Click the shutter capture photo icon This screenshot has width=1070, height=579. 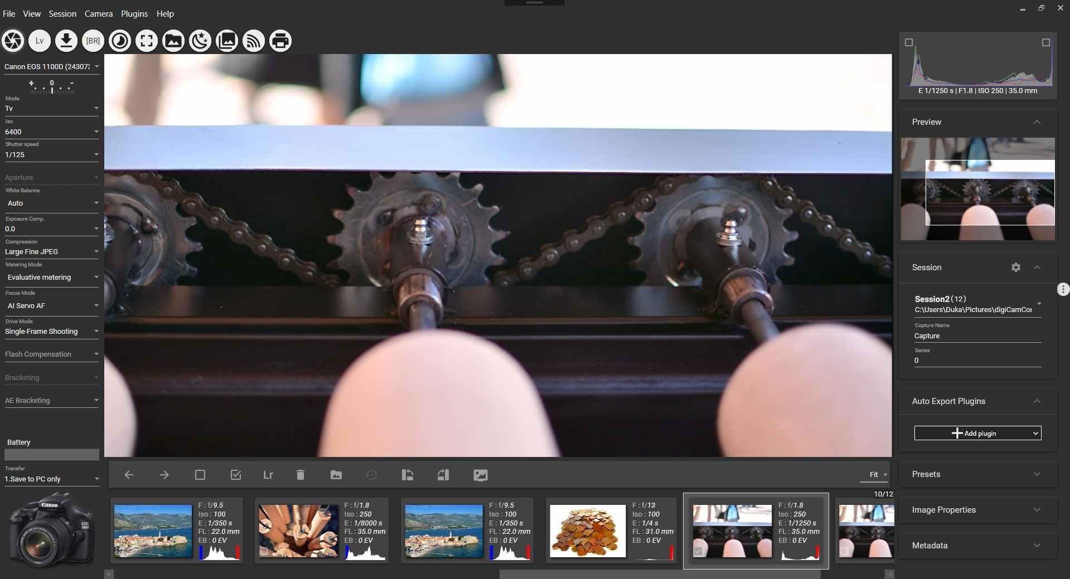tap(13, 41)
